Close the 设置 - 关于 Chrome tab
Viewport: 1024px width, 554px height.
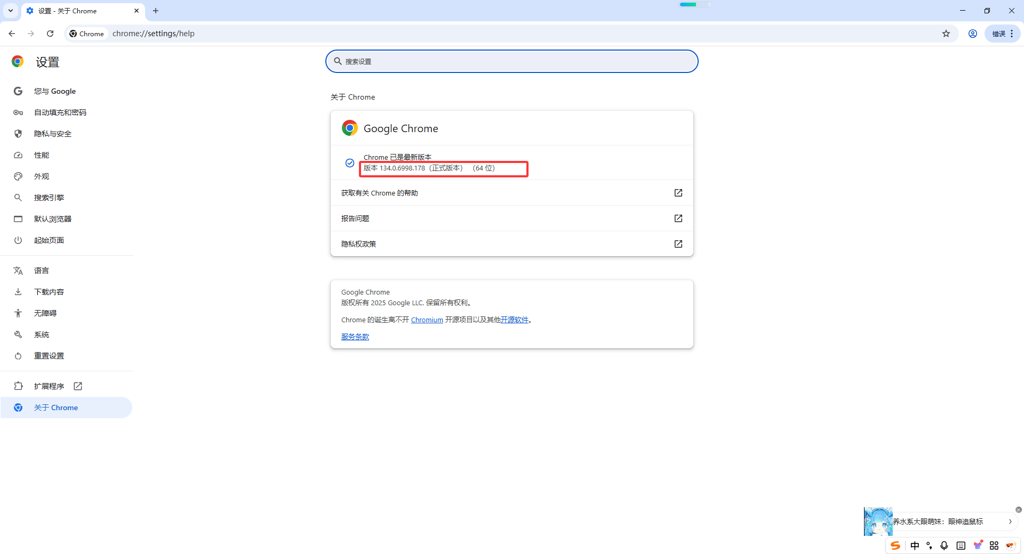pyautogui.click(x=137, y=11)
